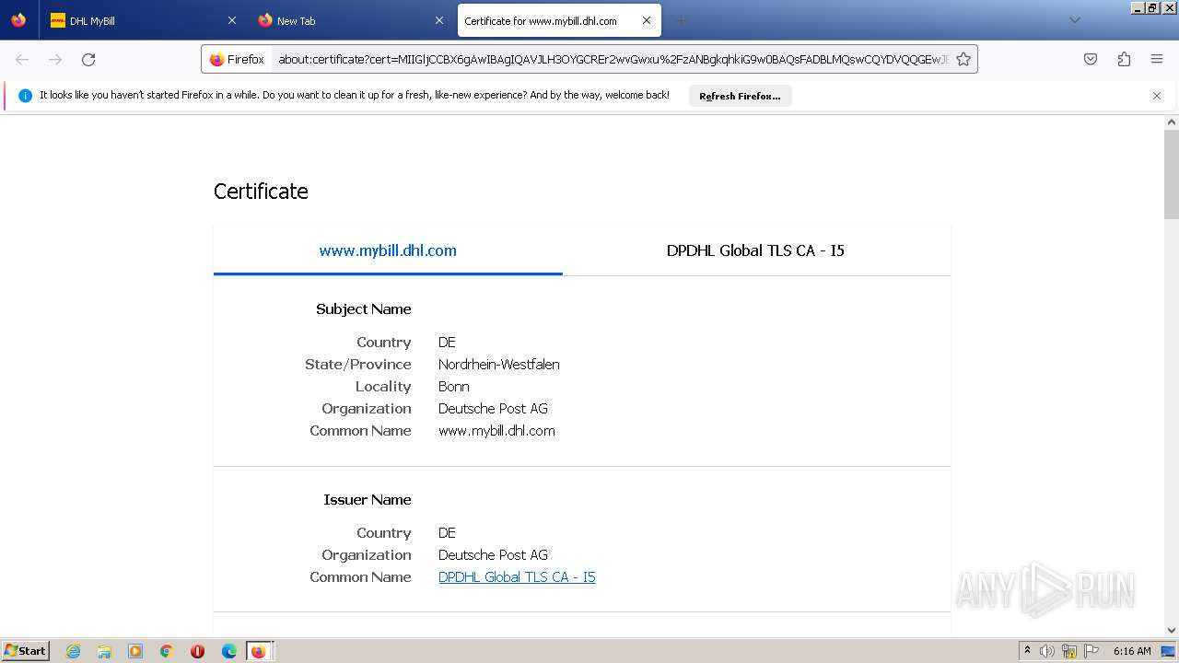1179x663 pixels.
Task: Select the subject organization Deutsche Post AG
Action: click(493, 409)
